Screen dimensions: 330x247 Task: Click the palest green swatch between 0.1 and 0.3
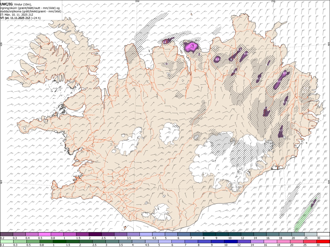[x=7, y=241]
